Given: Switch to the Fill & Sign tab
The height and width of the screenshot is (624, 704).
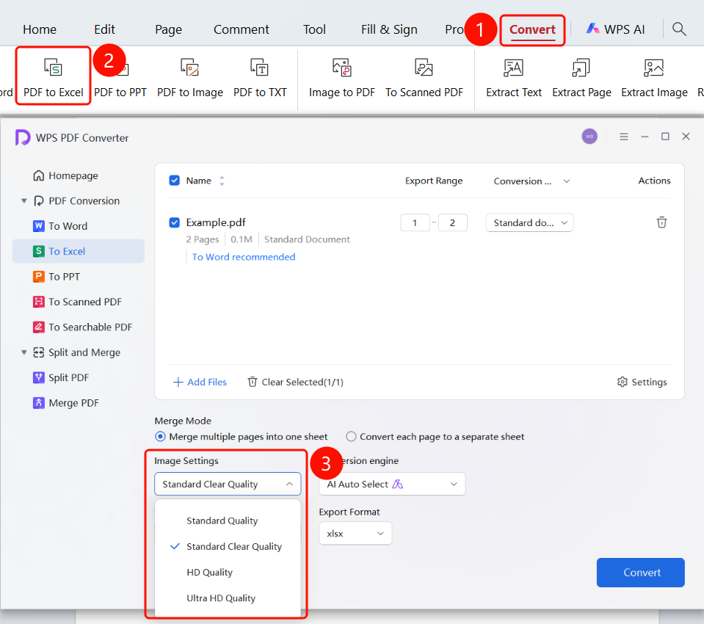Looking at the screenshot, I should pyautogui.click(x=389, y=29).
